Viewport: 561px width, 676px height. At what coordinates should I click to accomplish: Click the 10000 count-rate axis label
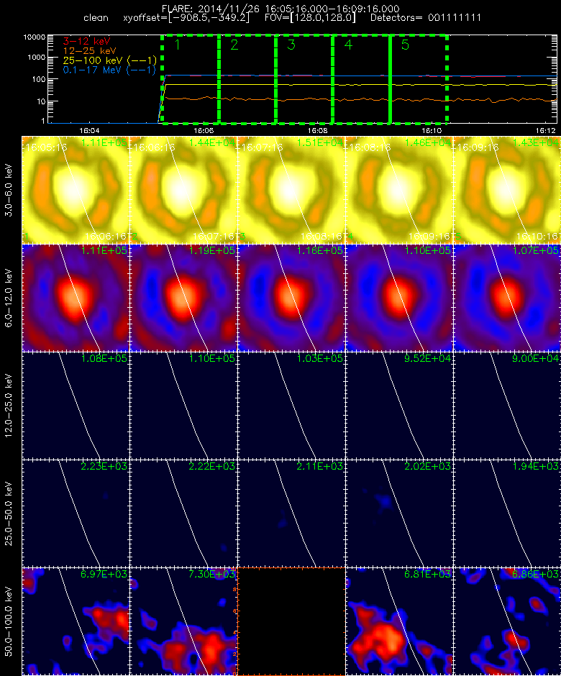click(x=35, y=37)
